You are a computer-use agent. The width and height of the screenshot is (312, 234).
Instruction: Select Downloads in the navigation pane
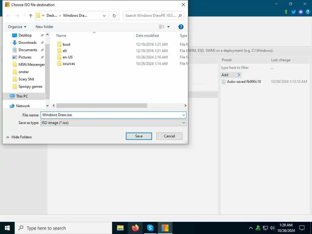click(27, 43)
